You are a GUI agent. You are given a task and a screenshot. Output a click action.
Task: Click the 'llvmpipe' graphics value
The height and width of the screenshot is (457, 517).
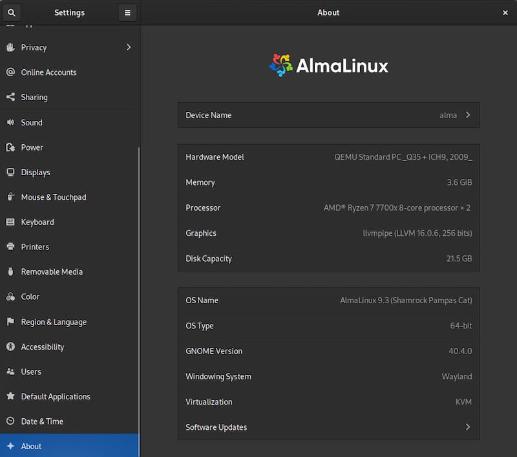click(x=417, y=233)
